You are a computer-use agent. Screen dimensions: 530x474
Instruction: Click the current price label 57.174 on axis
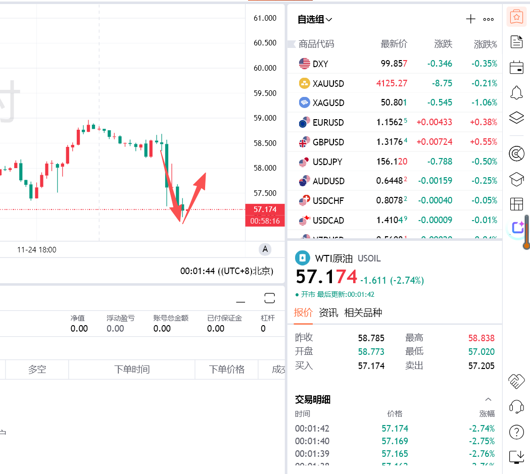[265, 209]
